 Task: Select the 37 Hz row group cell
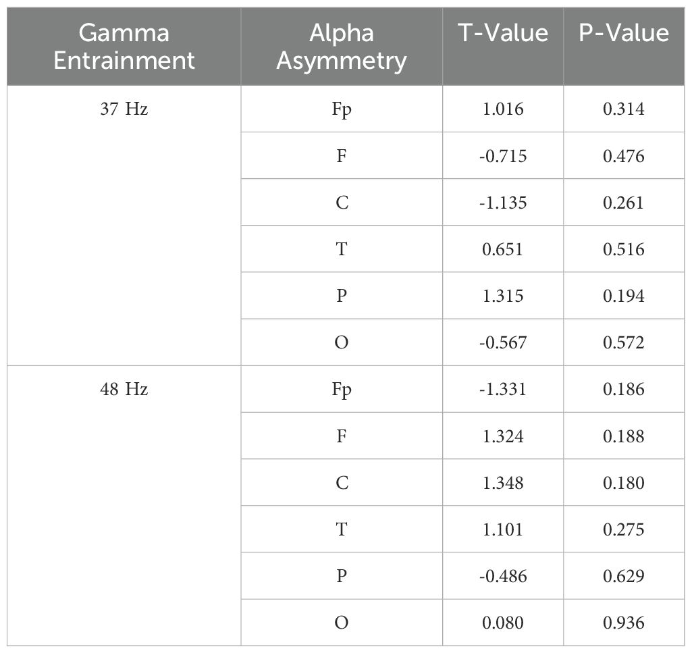click(124, 225)
